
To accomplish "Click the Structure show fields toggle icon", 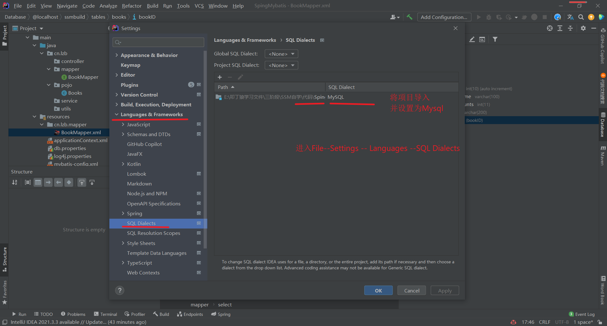I will pos(28,182).
